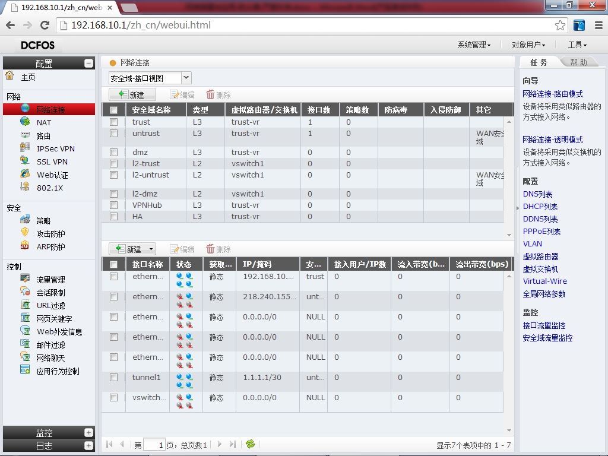Screen dimensions: 608x456
Task: Click the interface table scrollbar up arrow
Action: tap(509, 276)
